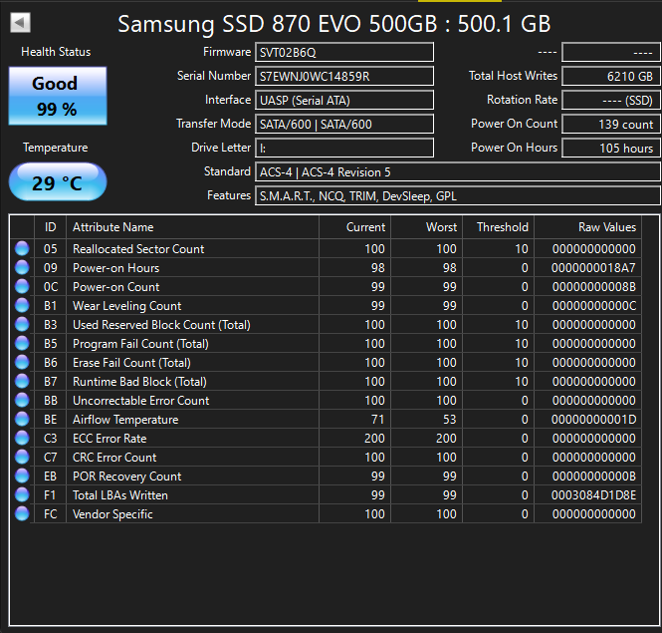Screen dimensions: 662x633
Task: Select the ECC Error Rate attribute name
Action: 110,438
